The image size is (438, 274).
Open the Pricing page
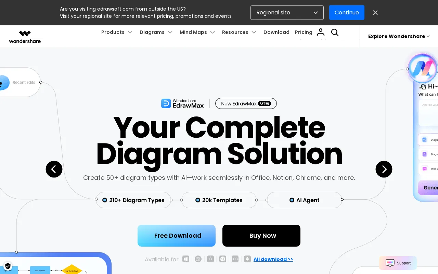pos(304,32)
